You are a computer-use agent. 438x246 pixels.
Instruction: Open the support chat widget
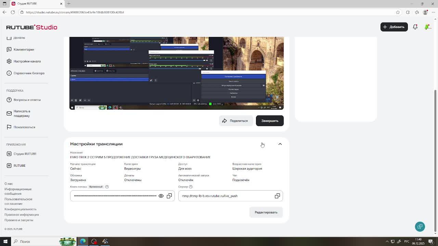420,227
